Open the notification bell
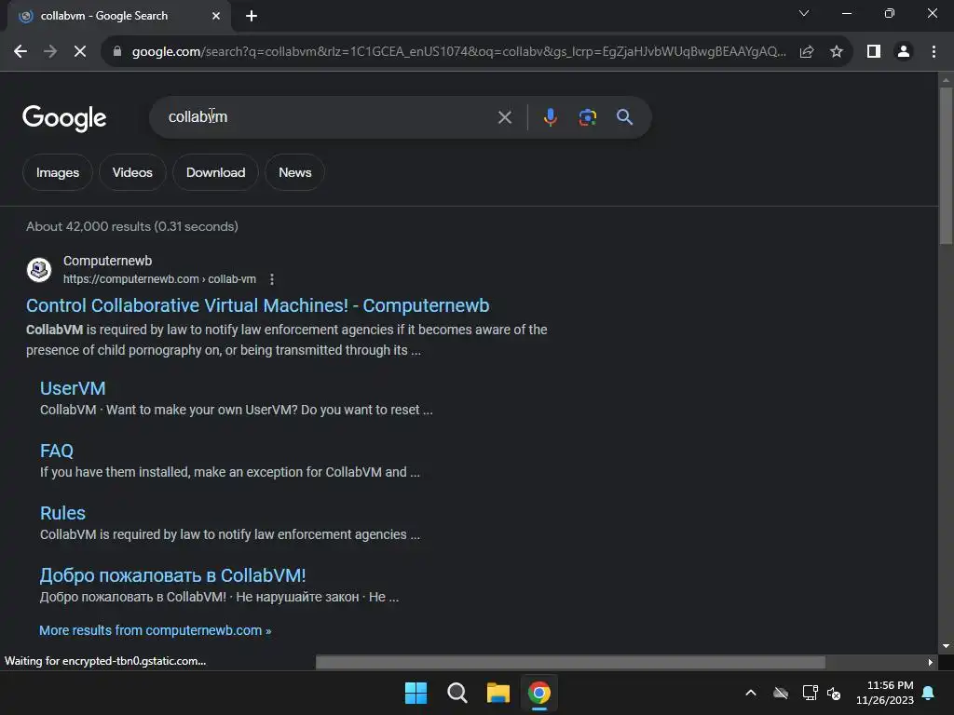 pyautogui.click(x=929, y=693)
